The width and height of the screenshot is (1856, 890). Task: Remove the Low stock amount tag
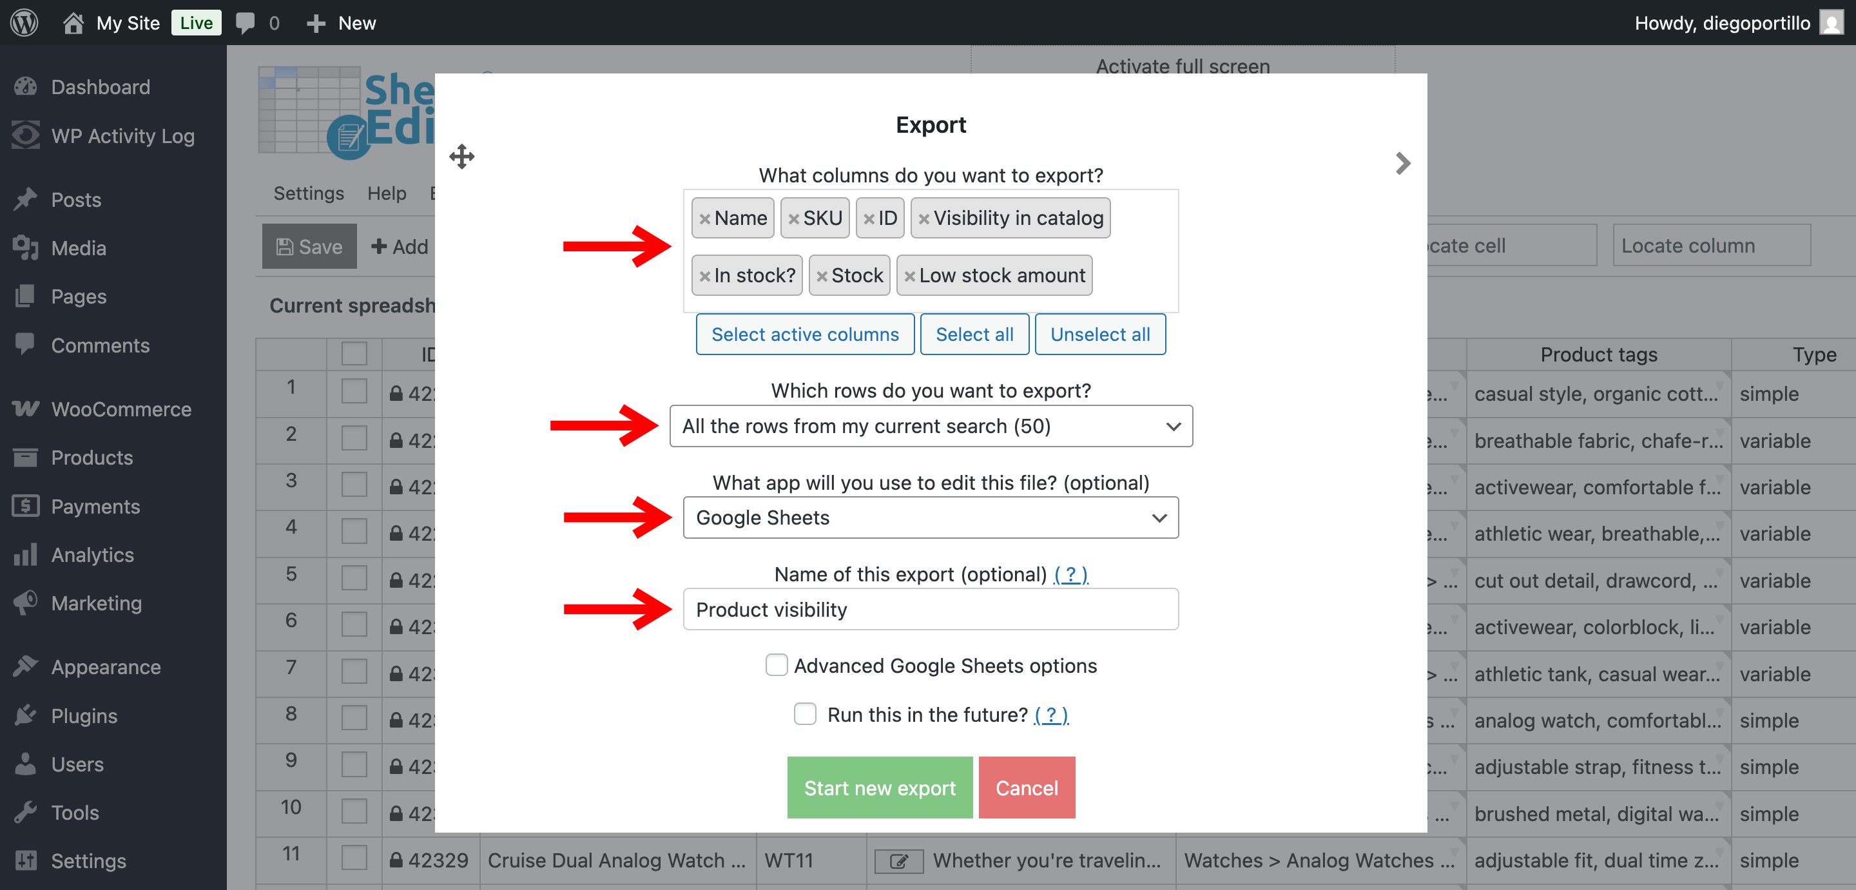[909, 276]
